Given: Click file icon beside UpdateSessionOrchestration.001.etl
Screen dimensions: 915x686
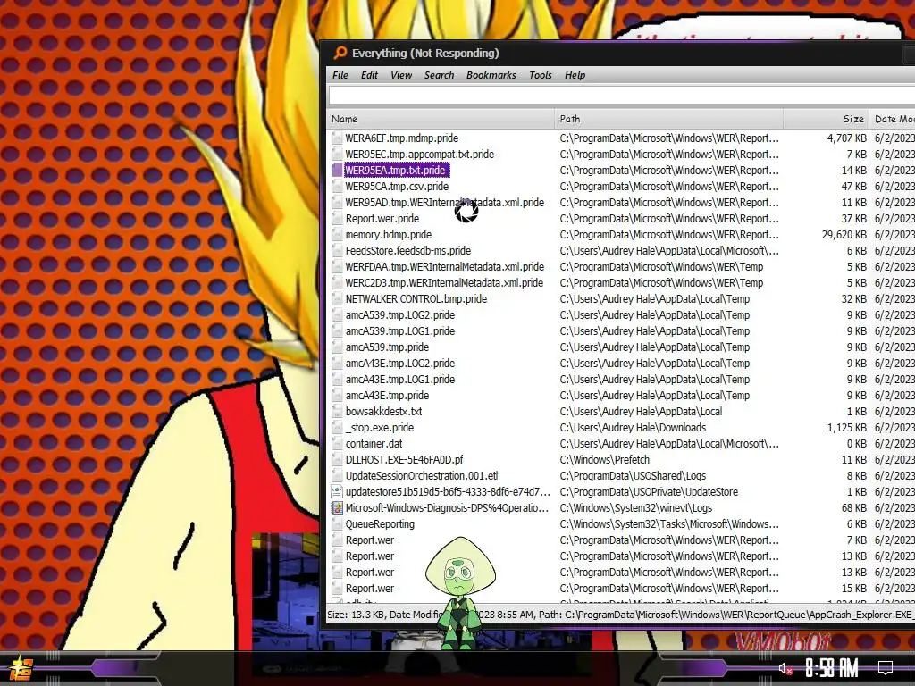Looking at the screenshot, I should coord(337,476).
